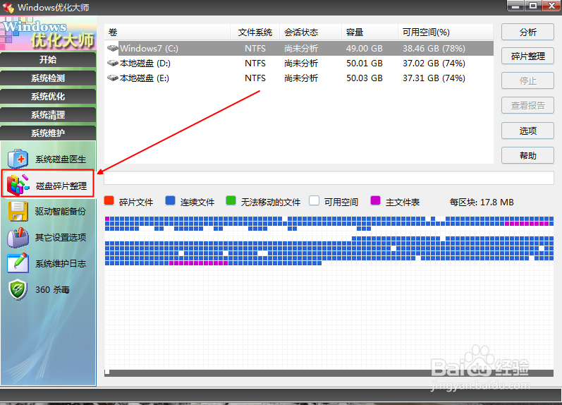Open the 系统清理 sidebar section
This screenshot has width=562, height=405.
[48, 114]
